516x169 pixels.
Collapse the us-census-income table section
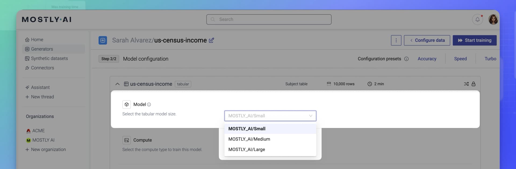point(117,84)
